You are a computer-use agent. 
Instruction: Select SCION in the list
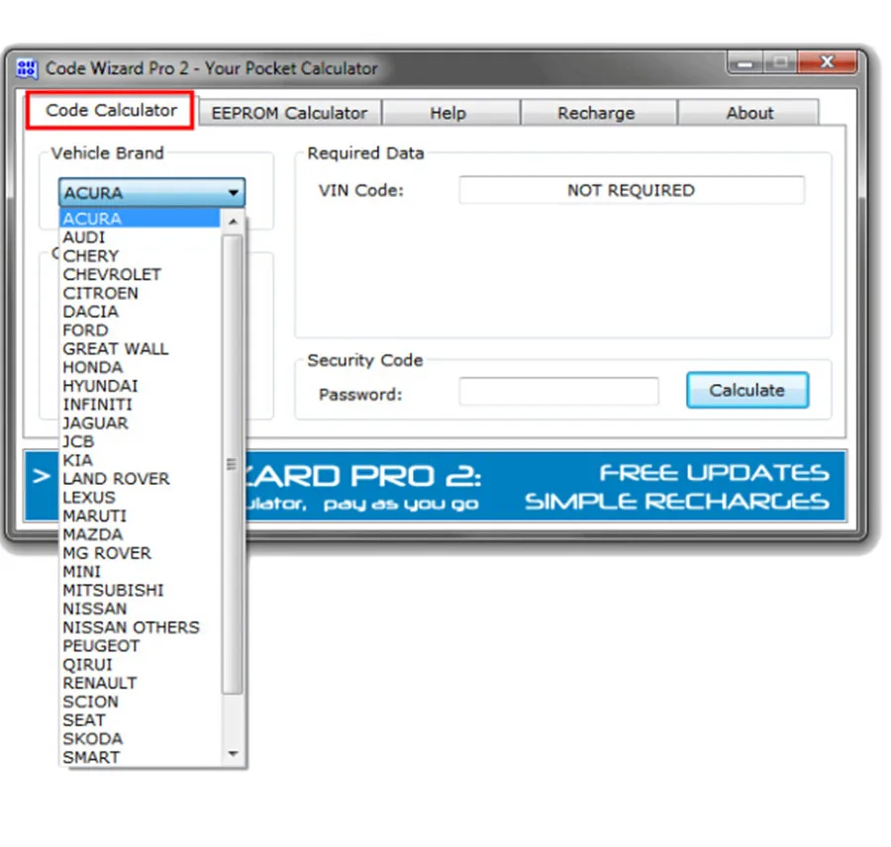(x=141, y=702)
